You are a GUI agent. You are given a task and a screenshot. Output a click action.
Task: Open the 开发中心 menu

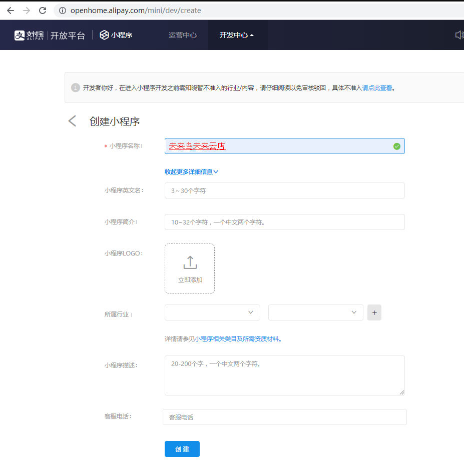click(x=236, y=35)
